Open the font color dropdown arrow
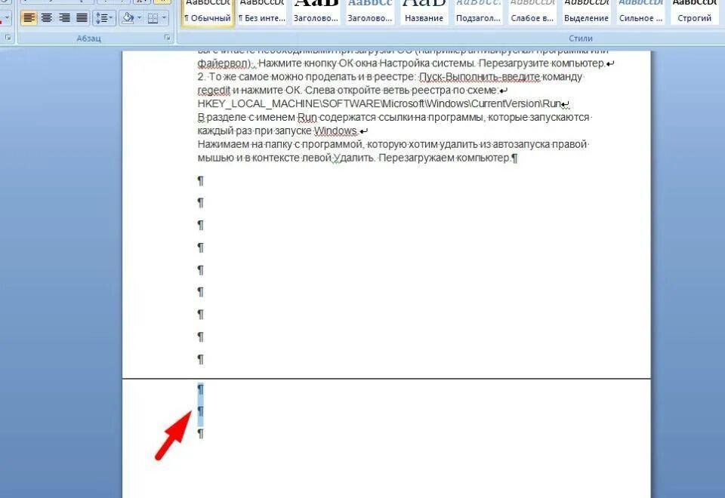Viewport: 725px width, 498px height. (x=7, y=18)
